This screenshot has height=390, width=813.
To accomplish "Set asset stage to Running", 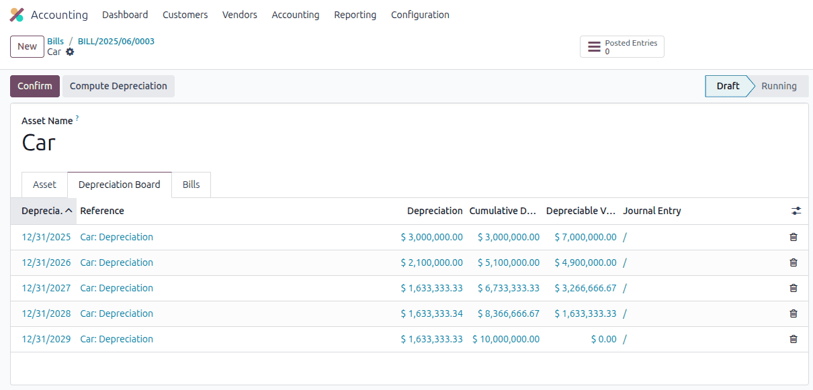I will click(x=778, y=86).
